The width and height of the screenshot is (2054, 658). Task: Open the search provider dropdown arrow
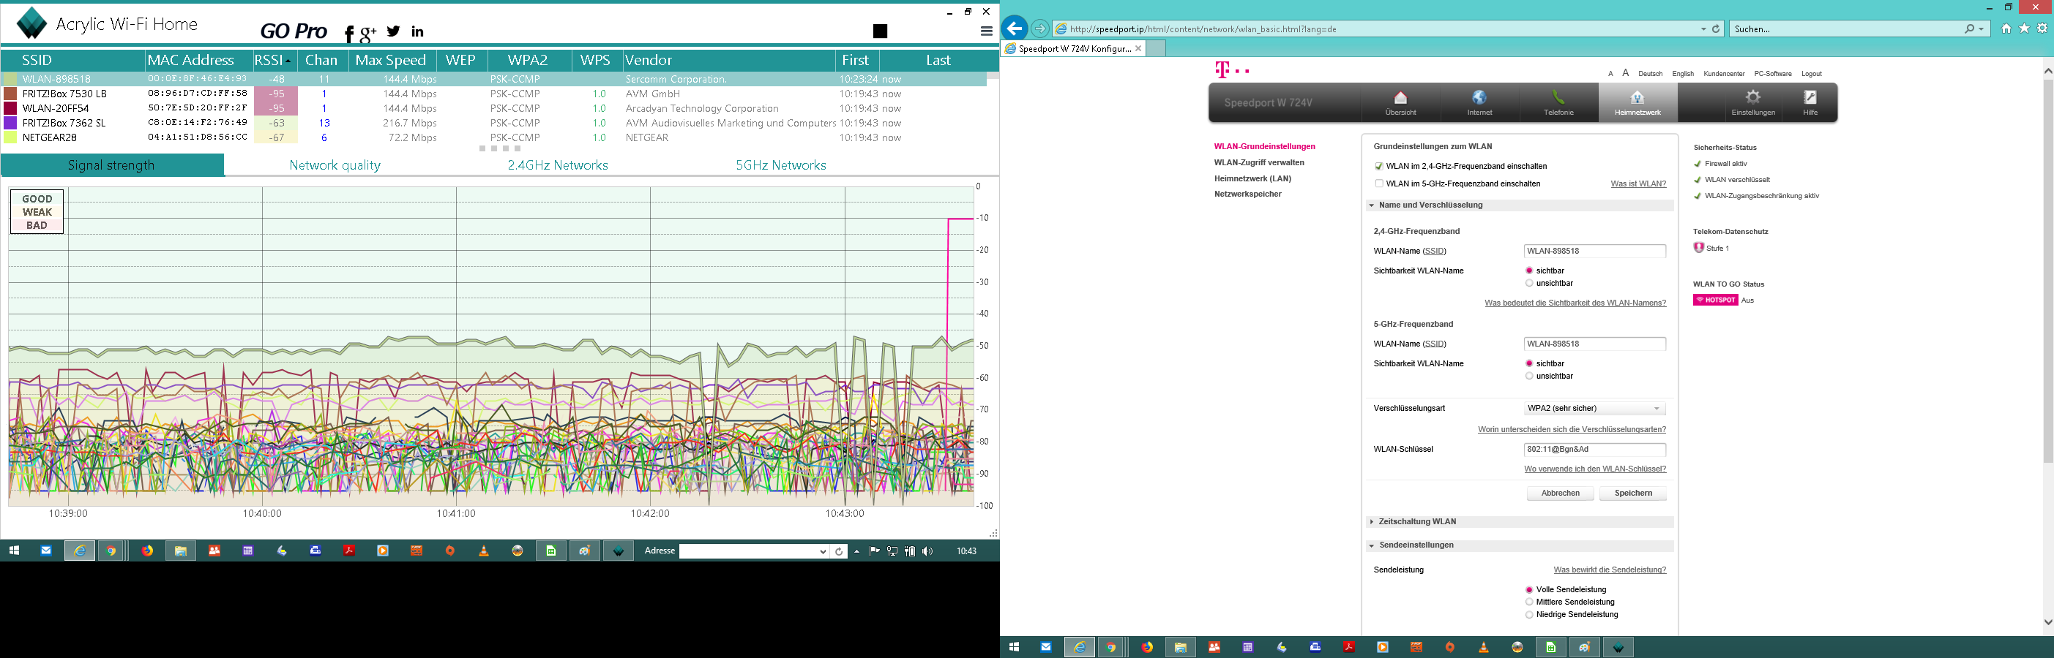(1982, 29)
